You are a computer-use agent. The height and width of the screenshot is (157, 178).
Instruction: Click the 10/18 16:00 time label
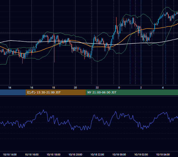click(32, 154)
